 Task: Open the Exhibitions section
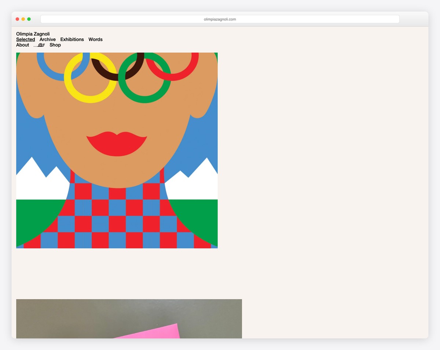[x=72, y=39]
